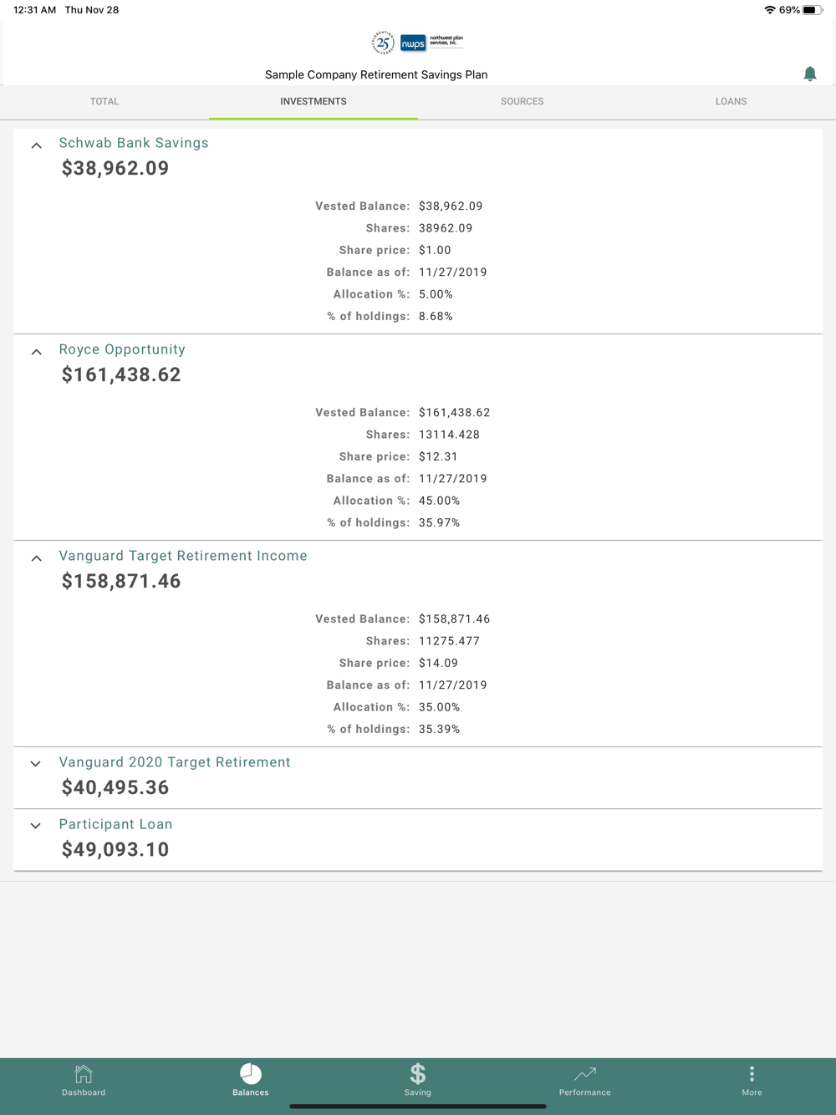Expand Vanguard 2020 Target Retirement details

pos(36,764)
